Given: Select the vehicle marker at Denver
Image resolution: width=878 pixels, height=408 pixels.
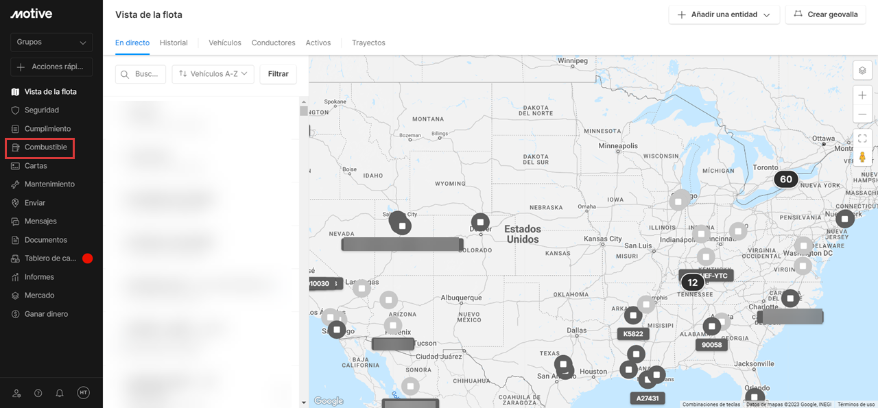Looking at the screenshot, I should point(481,222).
